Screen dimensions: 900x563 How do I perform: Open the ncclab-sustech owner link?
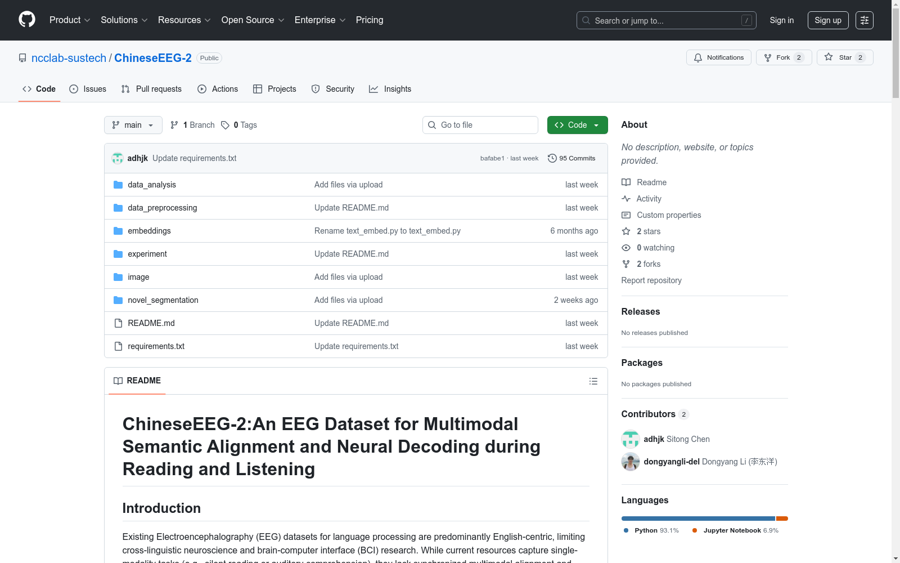69,58
